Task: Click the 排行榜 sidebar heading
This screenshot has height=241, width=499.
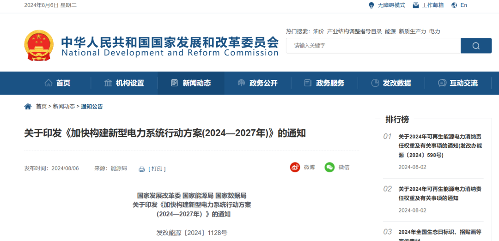Action: pyautogui.click(x=397, y=120)
